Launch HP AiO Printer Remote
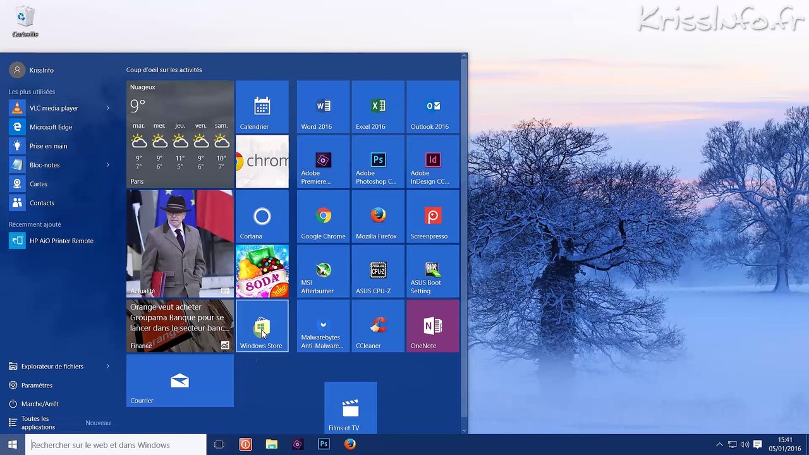The height and width of the screenshot is (455, 809). pos(61,241)
